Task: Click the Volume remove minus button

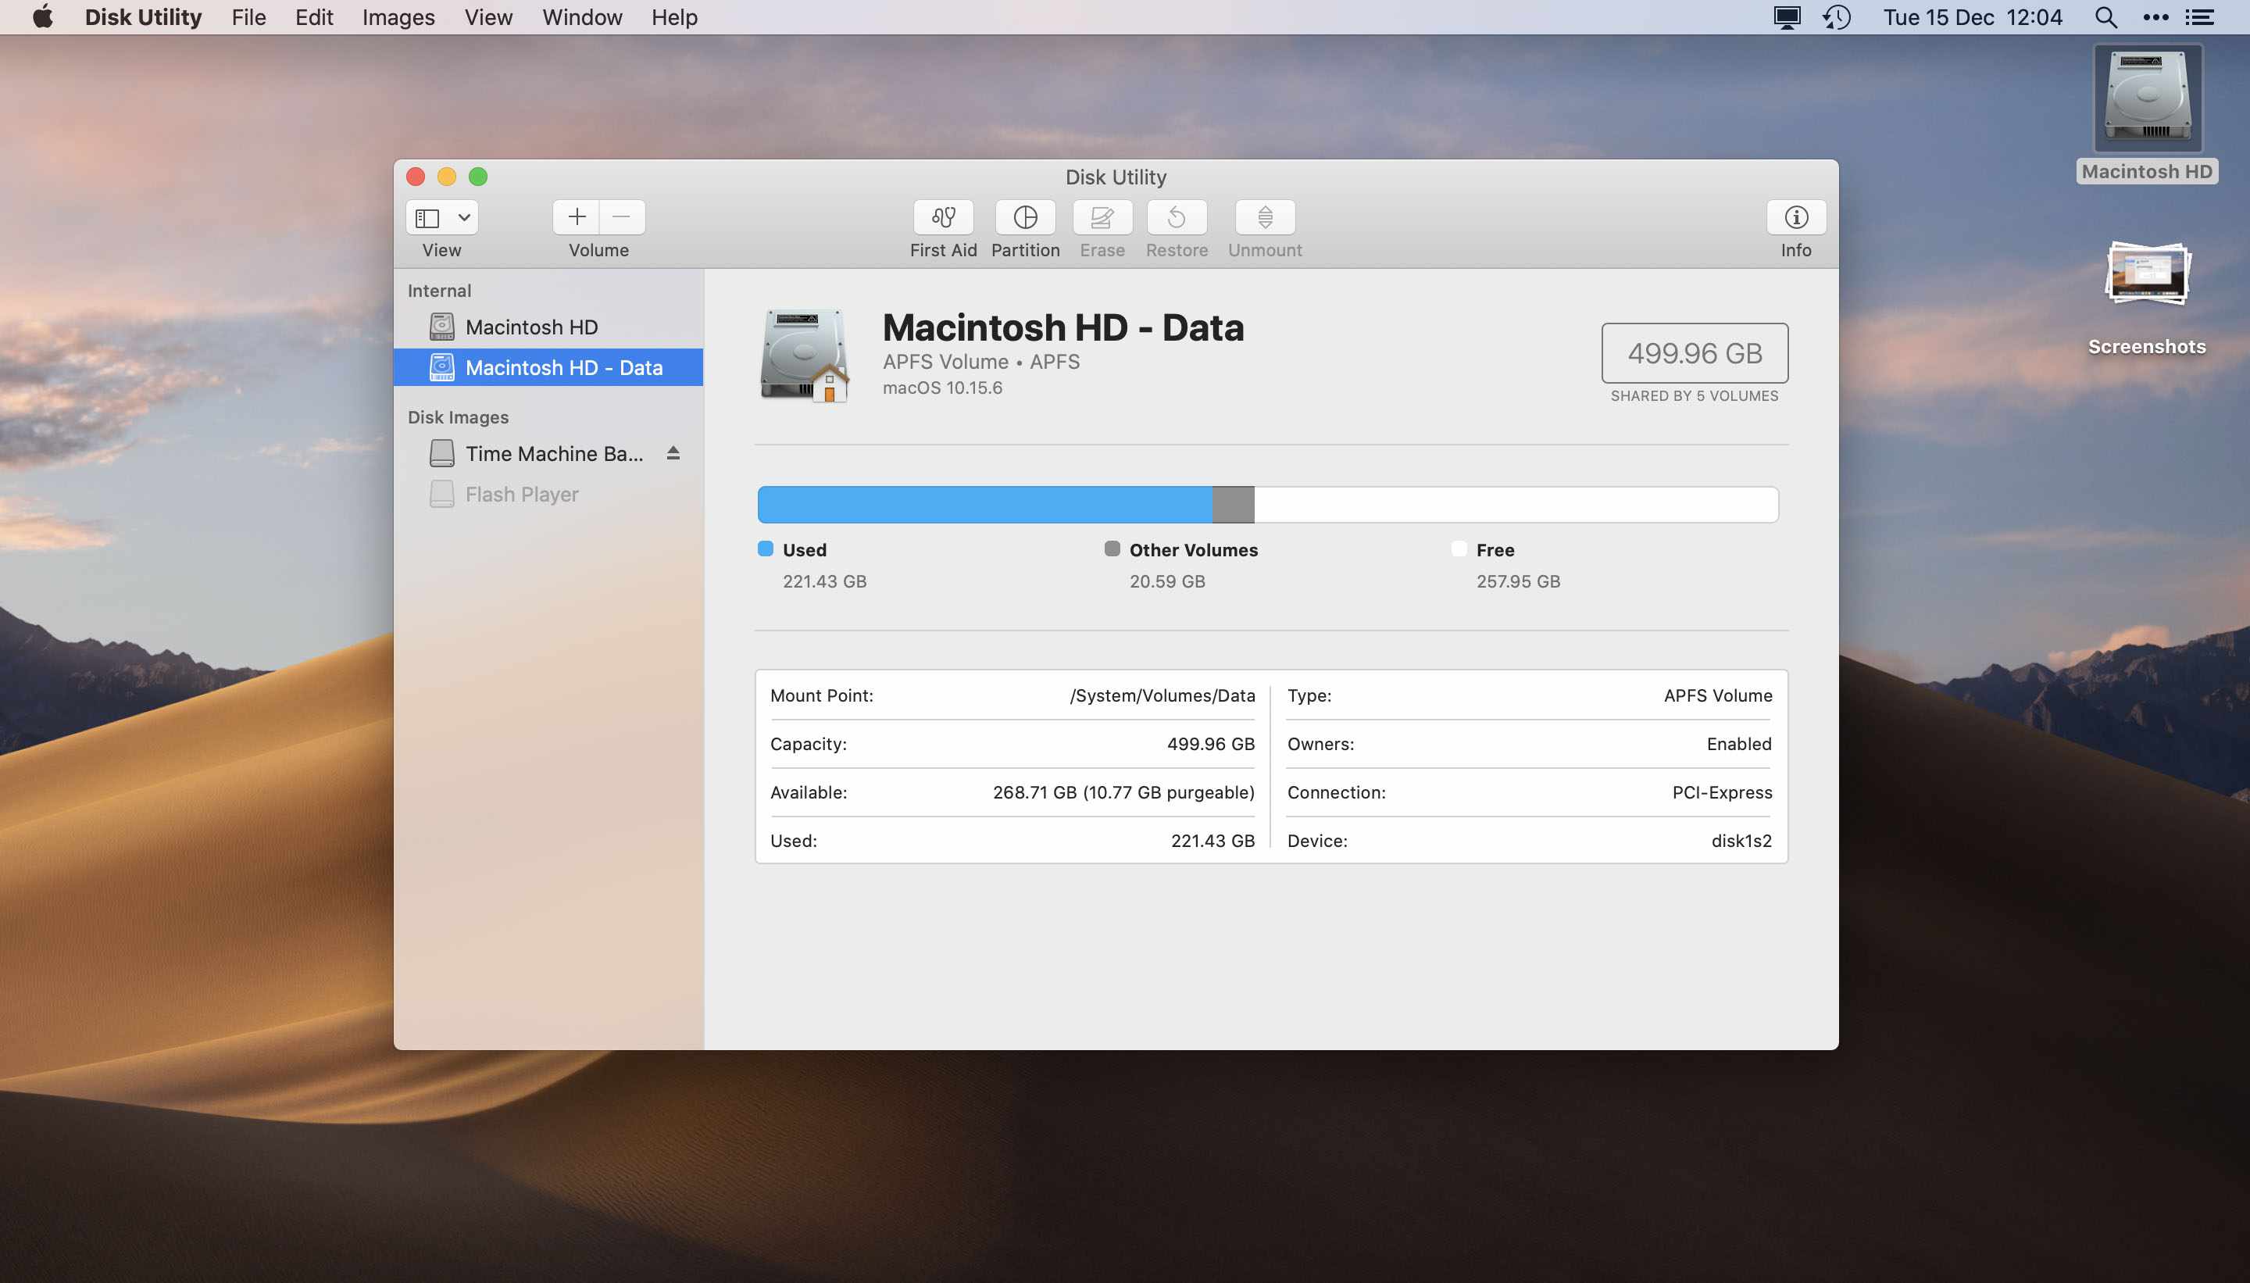Action: (618, 216)
